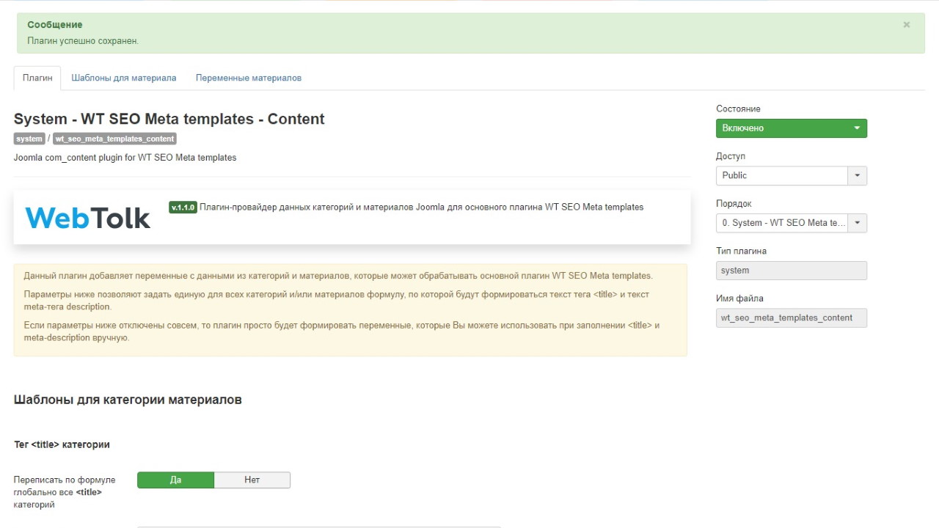Click the 'system' folder badge
939x528 pixels.
click(x=29, y=139)
